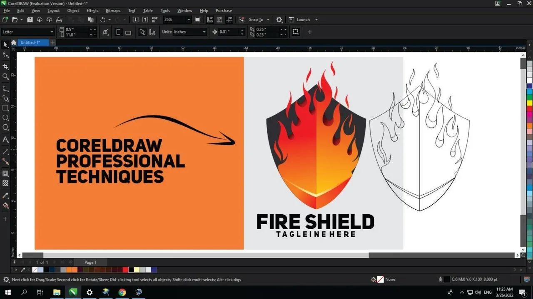Select the Color Eyedropper tool

tap(5, 195)
